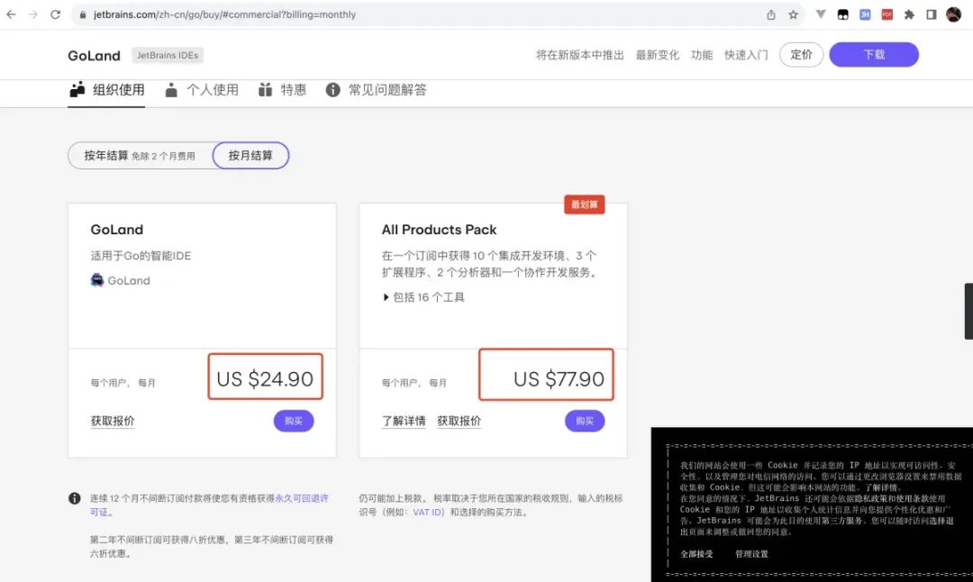
Task: Open the 永久可回退许可证 link
Action: 302,498
